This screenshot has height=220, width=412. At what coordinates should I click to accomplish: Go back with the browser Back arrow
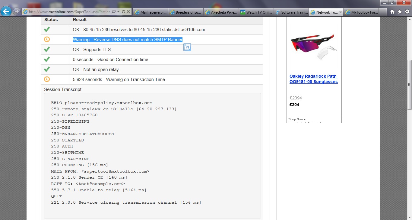6,11
